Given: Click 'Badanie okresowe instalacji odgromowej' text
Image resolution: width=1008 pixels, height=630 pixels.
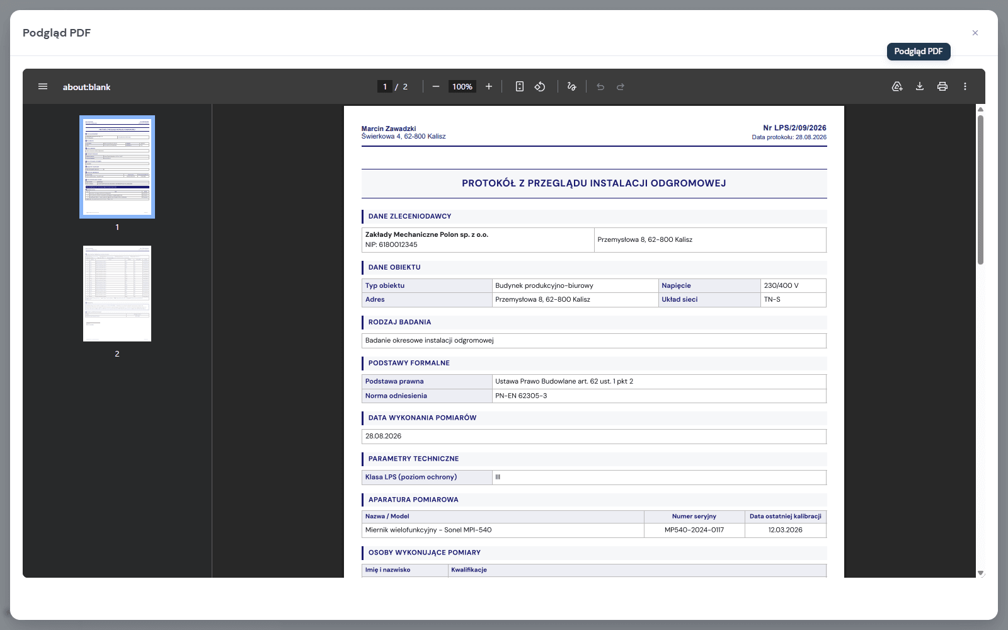Looking at the screenshot, I should pyautogui.click(x=430, y=340).
